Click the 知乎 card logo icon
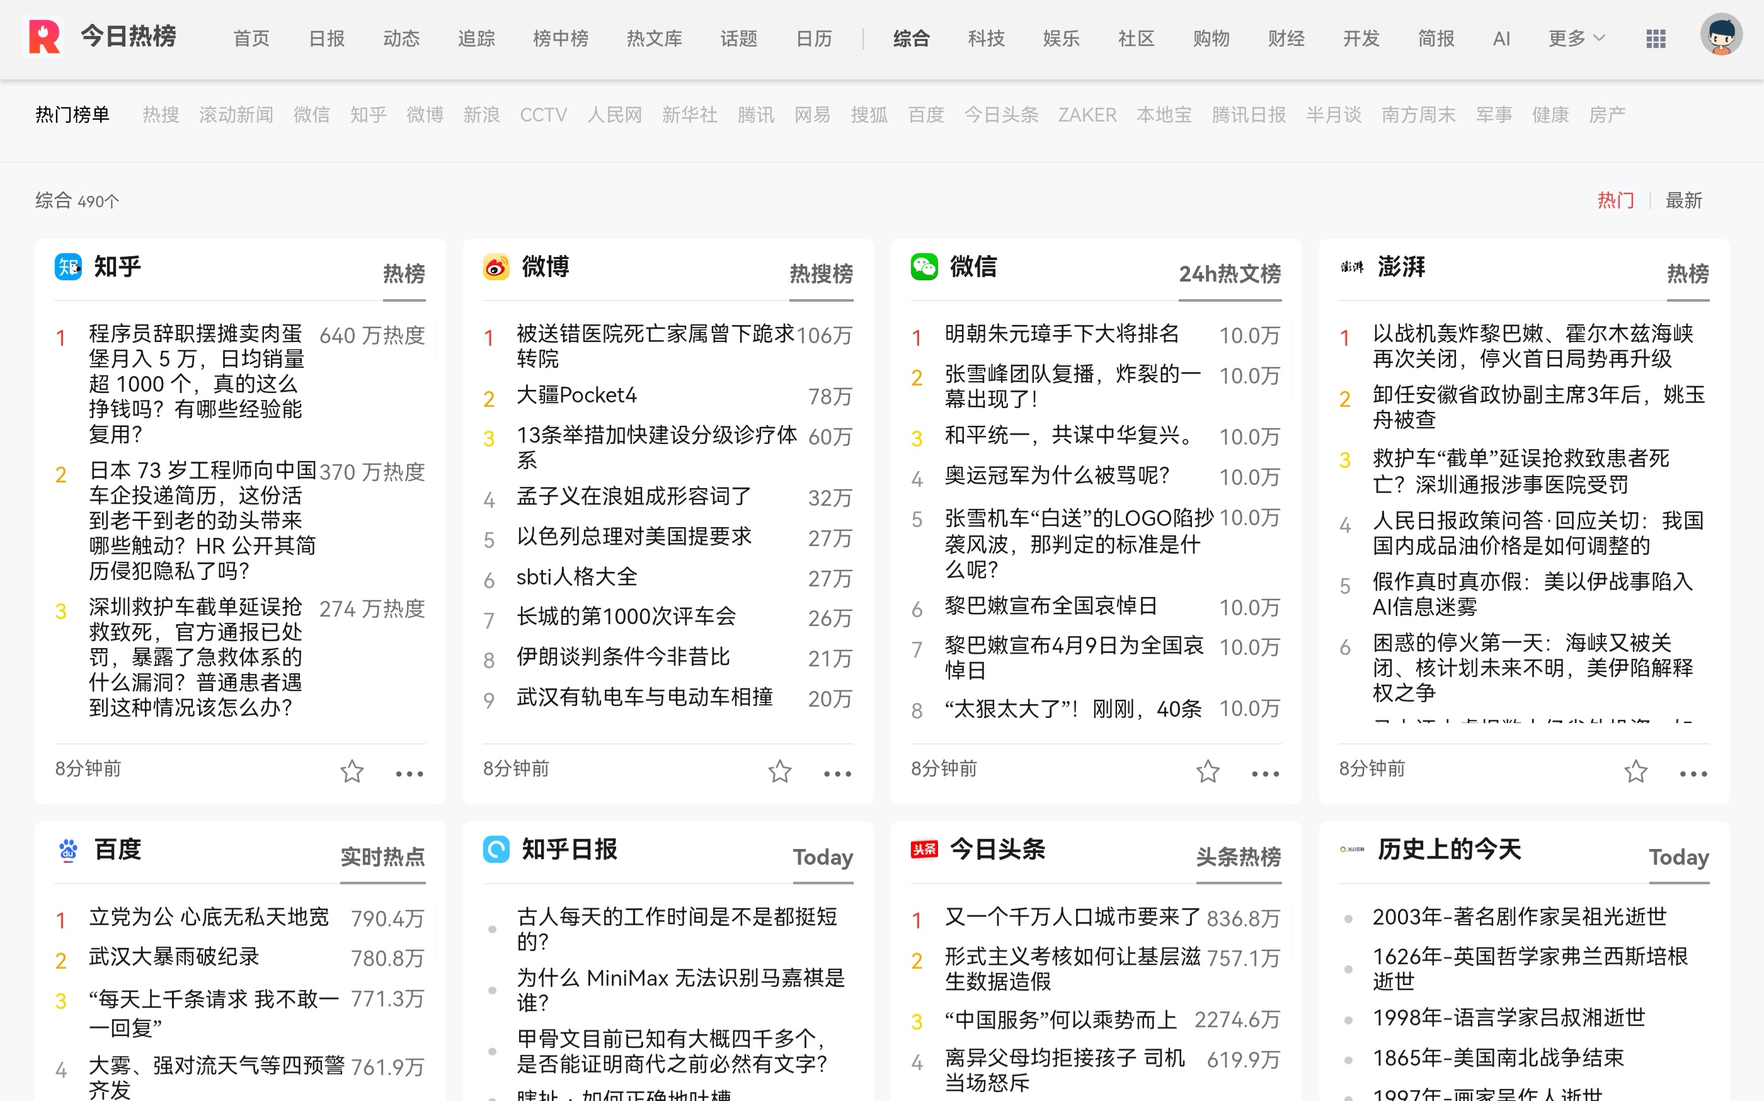Viewport: 1764px width, 1101px height. [69, 266]
